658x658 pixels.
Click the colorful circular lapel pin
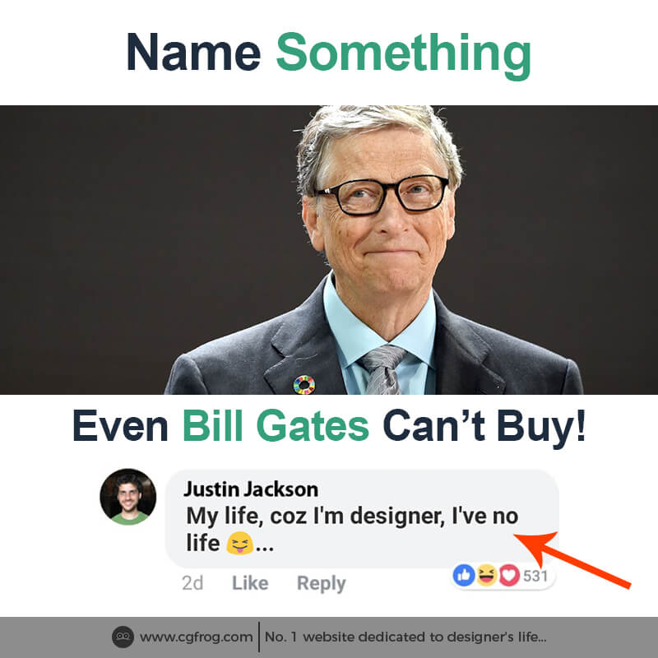point(304,385)
